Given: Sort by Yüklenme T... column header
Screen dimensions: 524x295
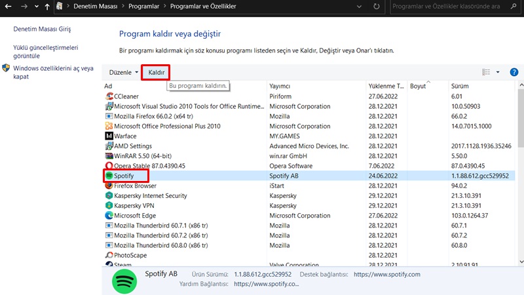Looking at the screenshot, I should click(x=386, y=86).
